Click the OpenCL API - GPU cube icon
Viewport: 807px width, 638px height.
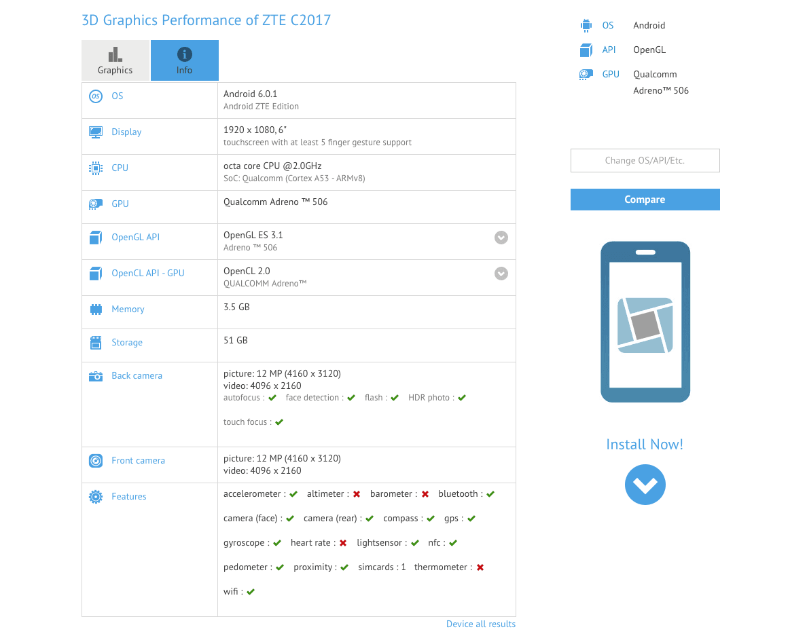[x=96, y=274]
